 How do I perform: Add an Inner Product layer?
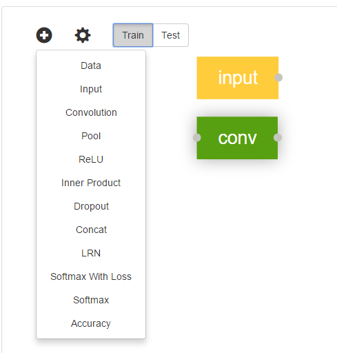(x=91, y=183)
